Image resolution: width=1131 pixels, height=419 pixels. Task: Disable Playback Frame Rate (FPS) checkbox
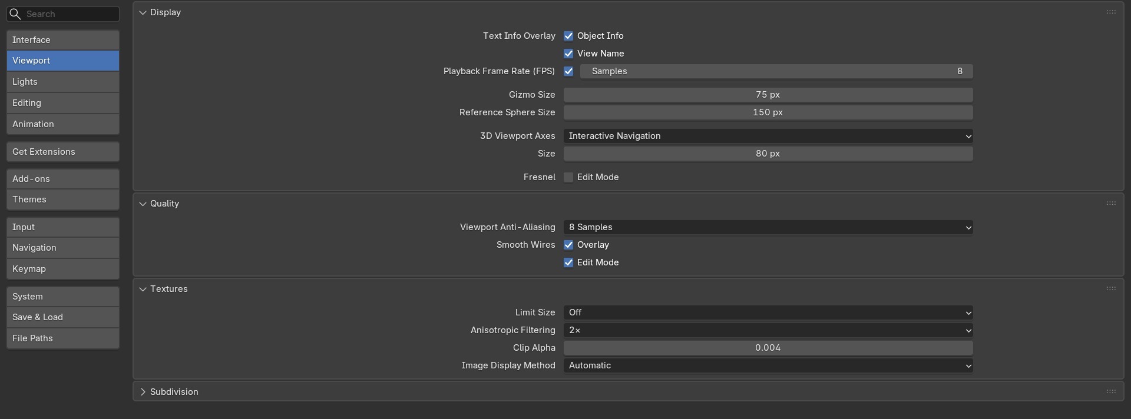click(568, 71)
